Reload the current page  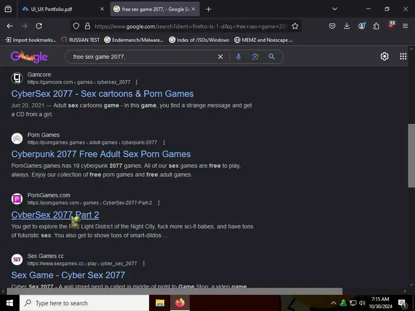click(39, 26)
